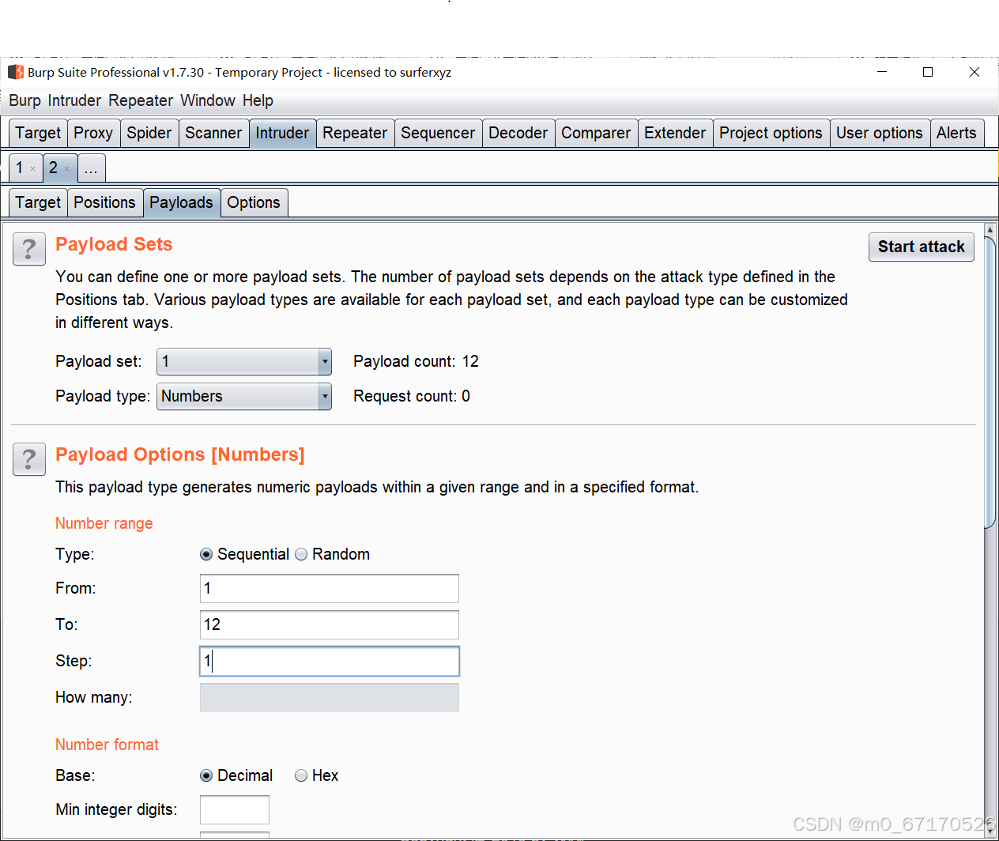The width and height of the screenshot is (999, 841).
Task: Open the Window menu
Action: pos(208,100)
